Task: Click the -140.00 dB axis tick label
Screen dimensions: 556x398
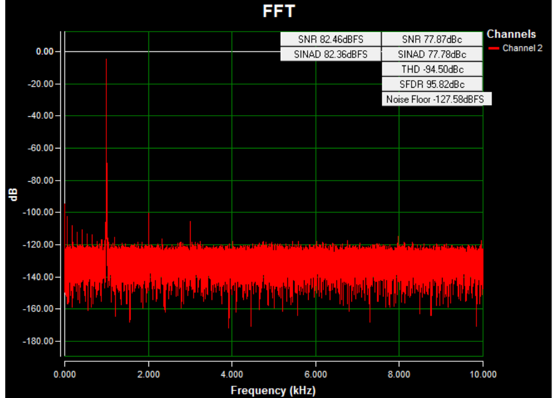Action: point(39,277)
